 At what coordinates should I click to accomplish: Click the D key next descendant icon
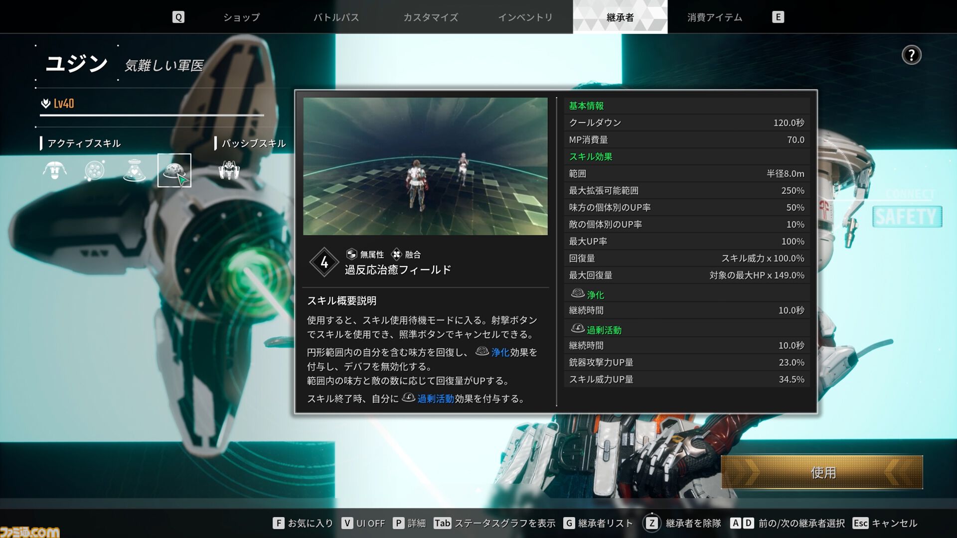[748, 523]
